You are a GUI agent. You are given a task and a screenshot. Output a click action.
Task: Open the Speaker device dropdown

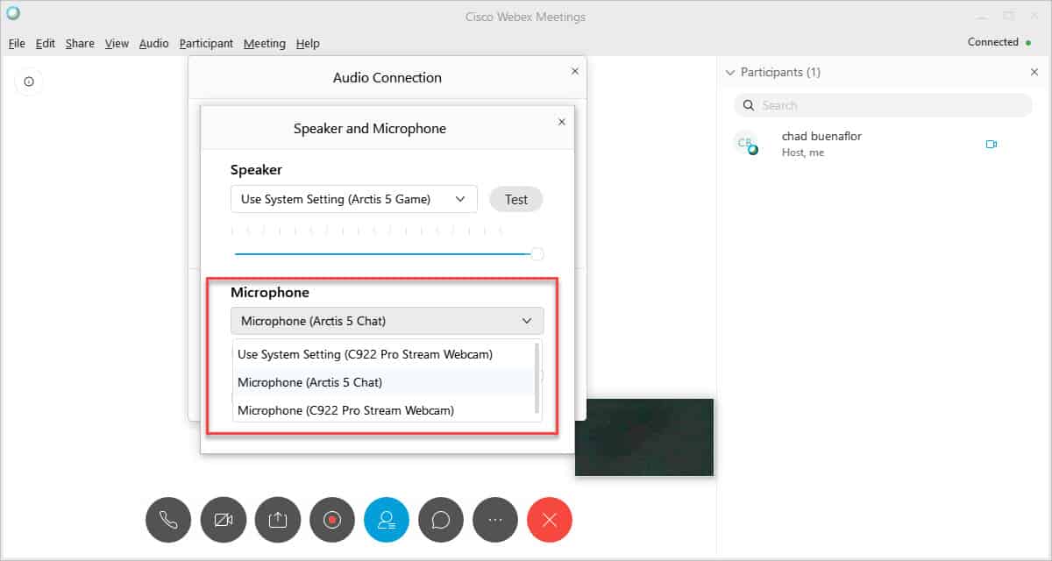click(354, 199)
